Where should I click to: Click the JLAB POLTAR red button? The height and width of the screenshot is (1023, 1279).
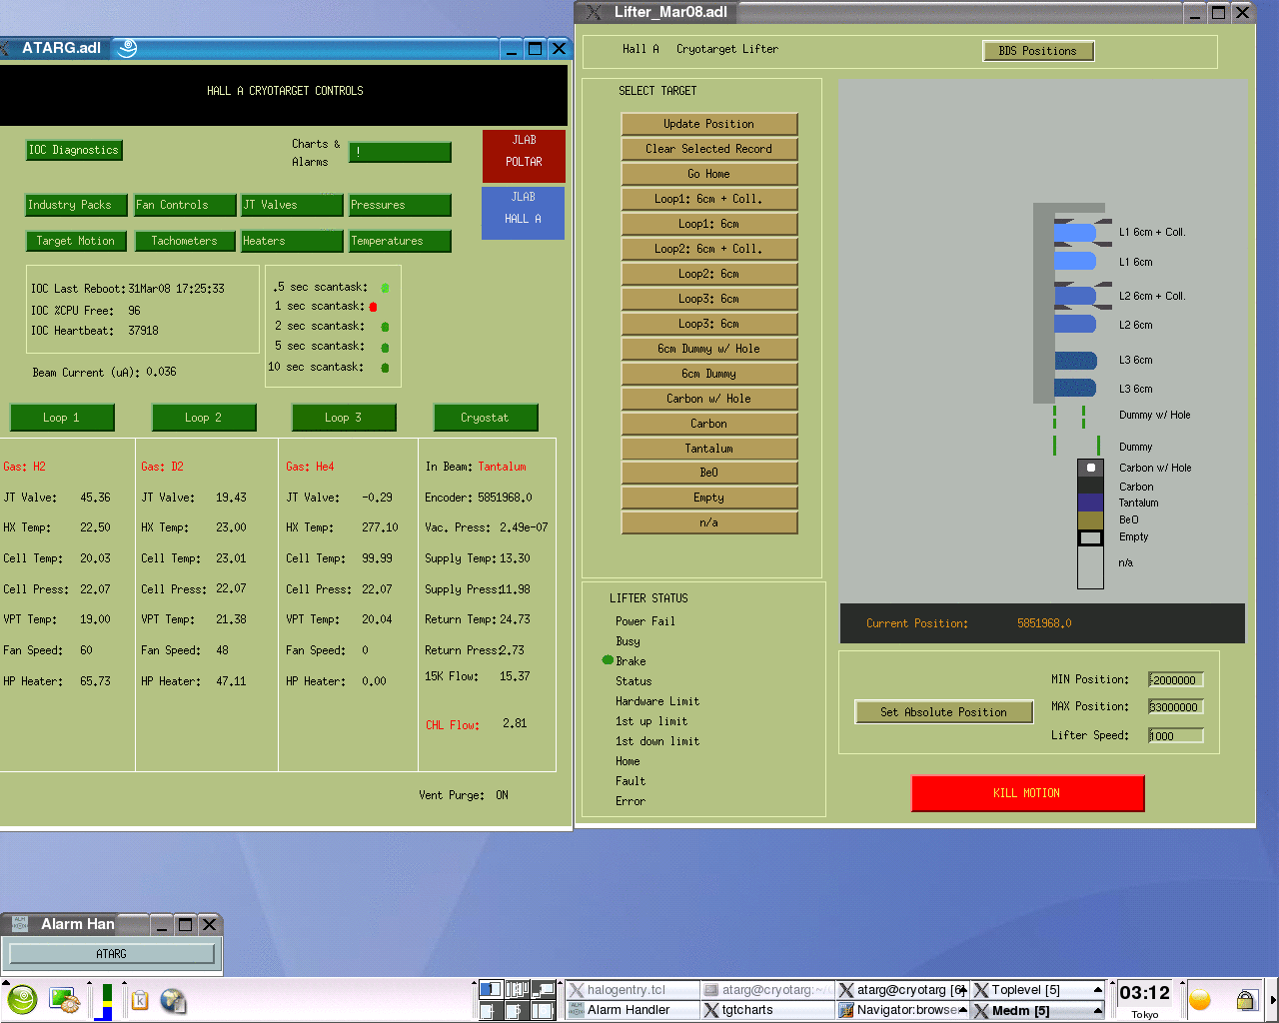pyautogui.click(x=524, y=156)
